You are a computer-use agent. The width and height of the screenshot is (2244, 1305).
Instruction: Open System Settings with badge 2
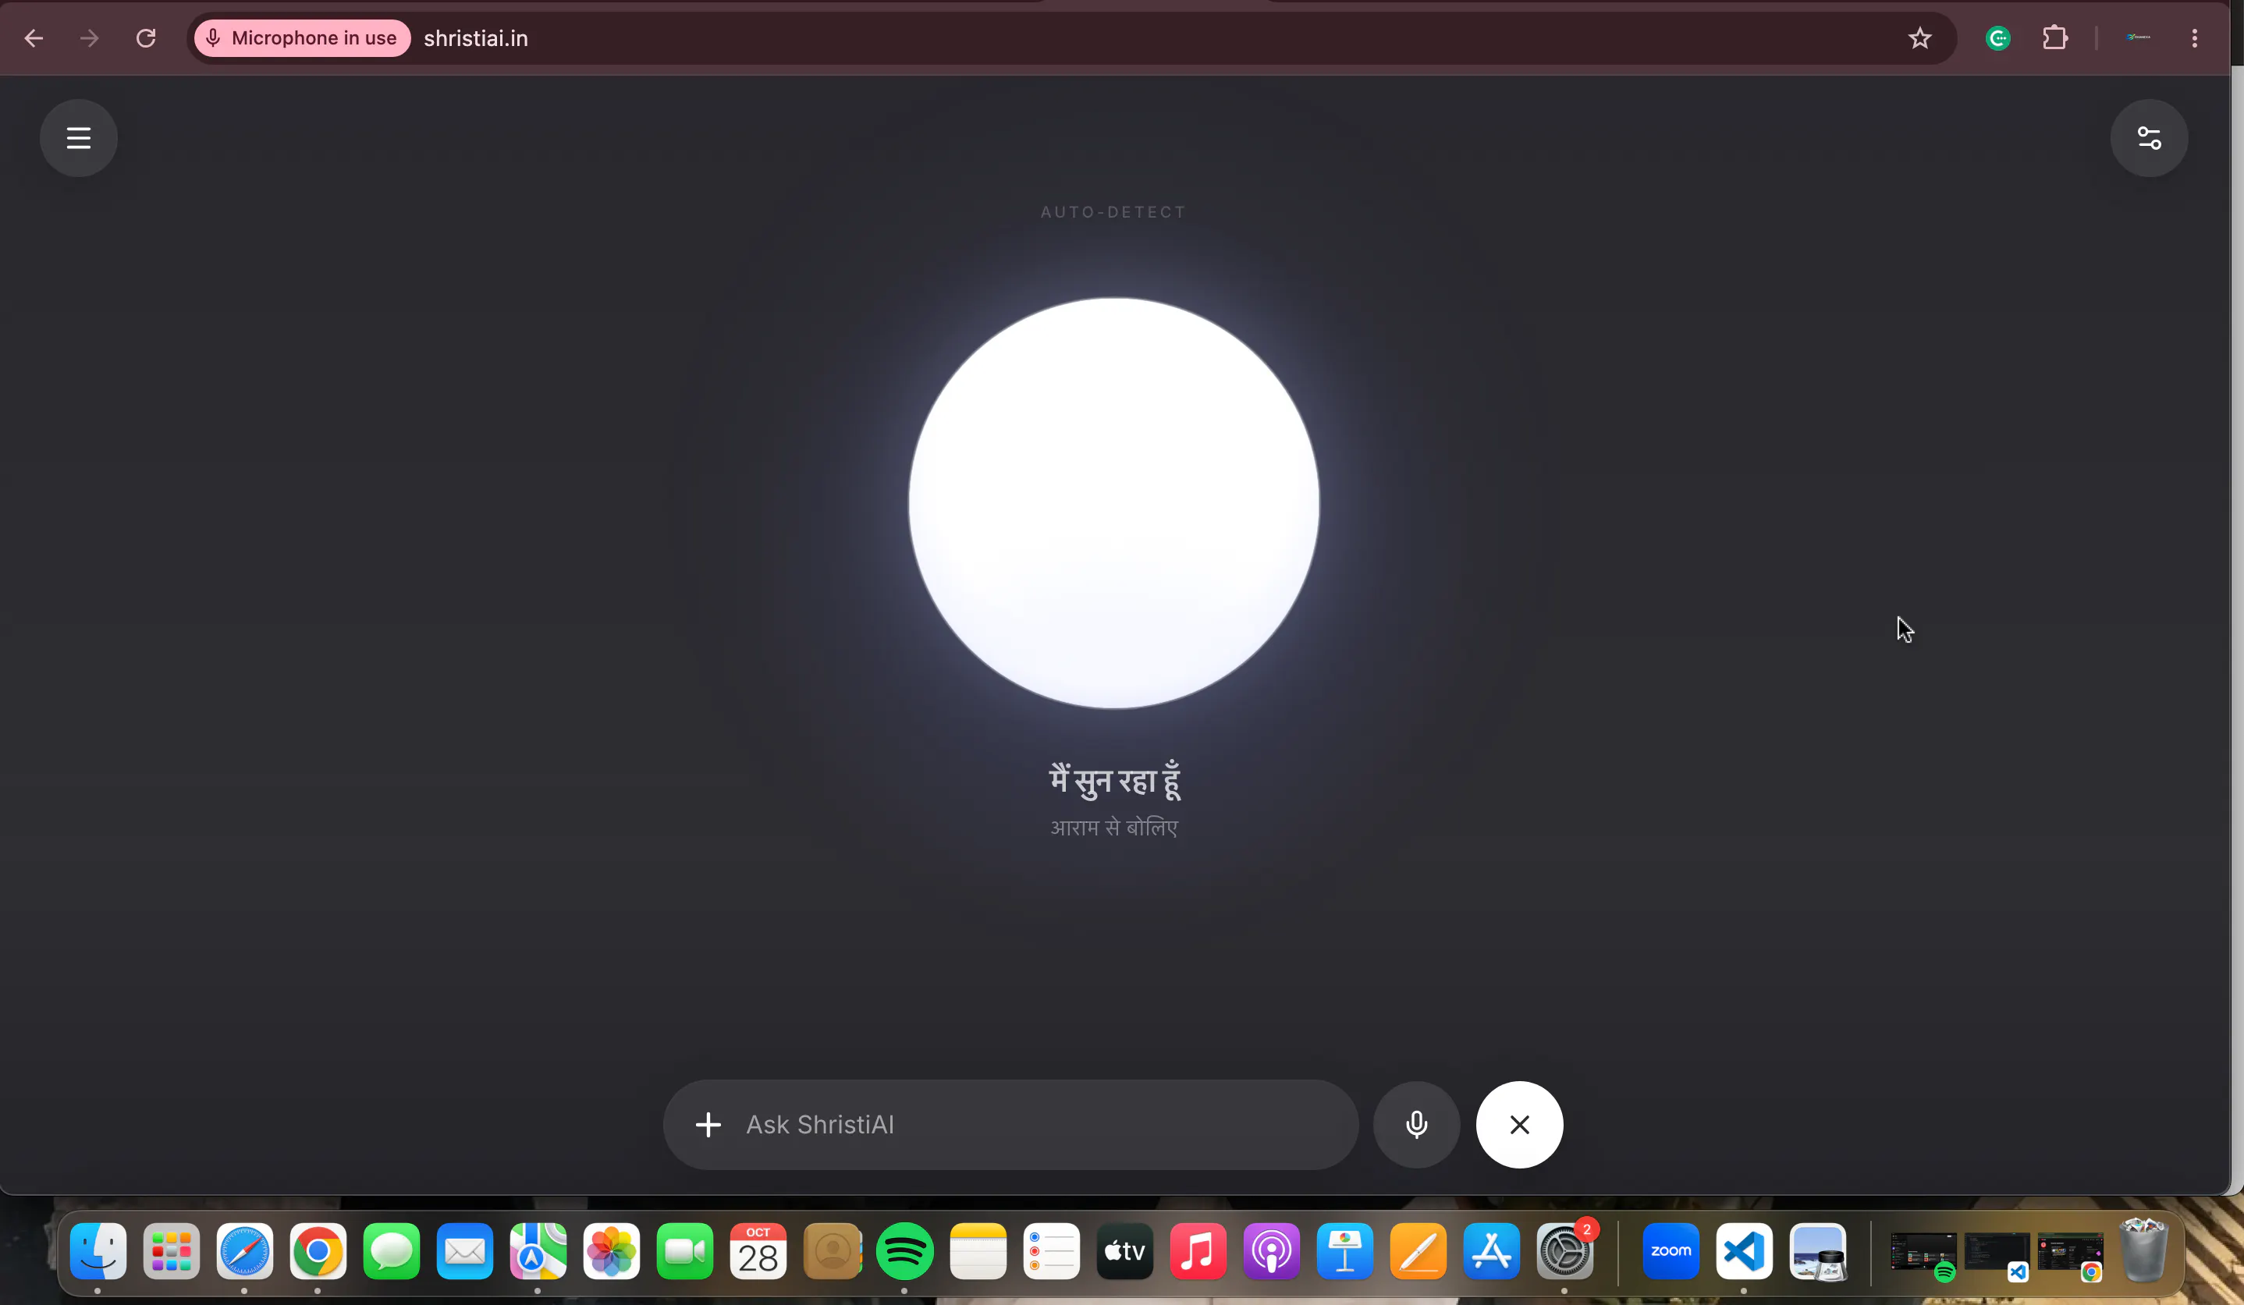click(1564, 1250)
